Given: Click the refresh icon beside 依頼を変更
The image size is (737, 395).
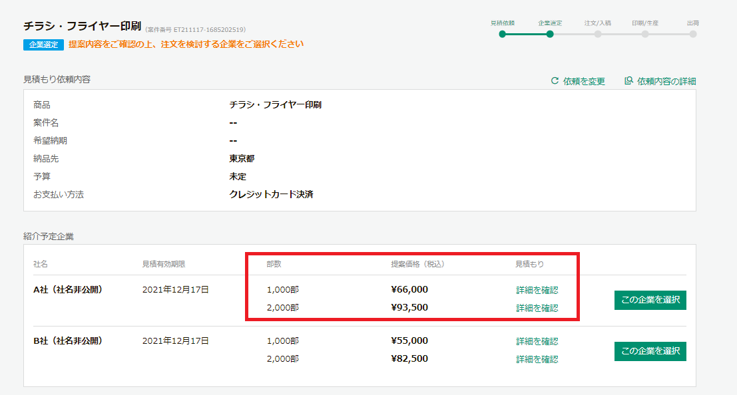Looking at the screenshot, I should 554,81.
